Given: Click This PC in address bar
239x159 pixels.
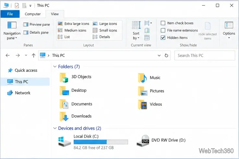Looking at the screenshot, I should tap(58, 56).
